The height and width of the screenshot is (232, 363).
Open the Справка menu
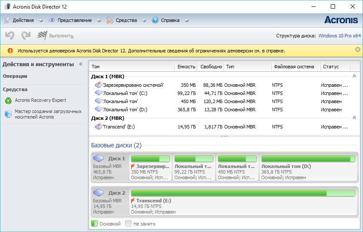(x=170, y=20)
